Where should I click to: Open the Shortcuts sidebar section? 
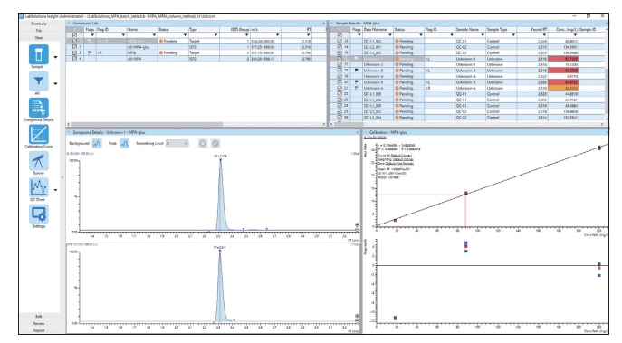pos(38,24)
